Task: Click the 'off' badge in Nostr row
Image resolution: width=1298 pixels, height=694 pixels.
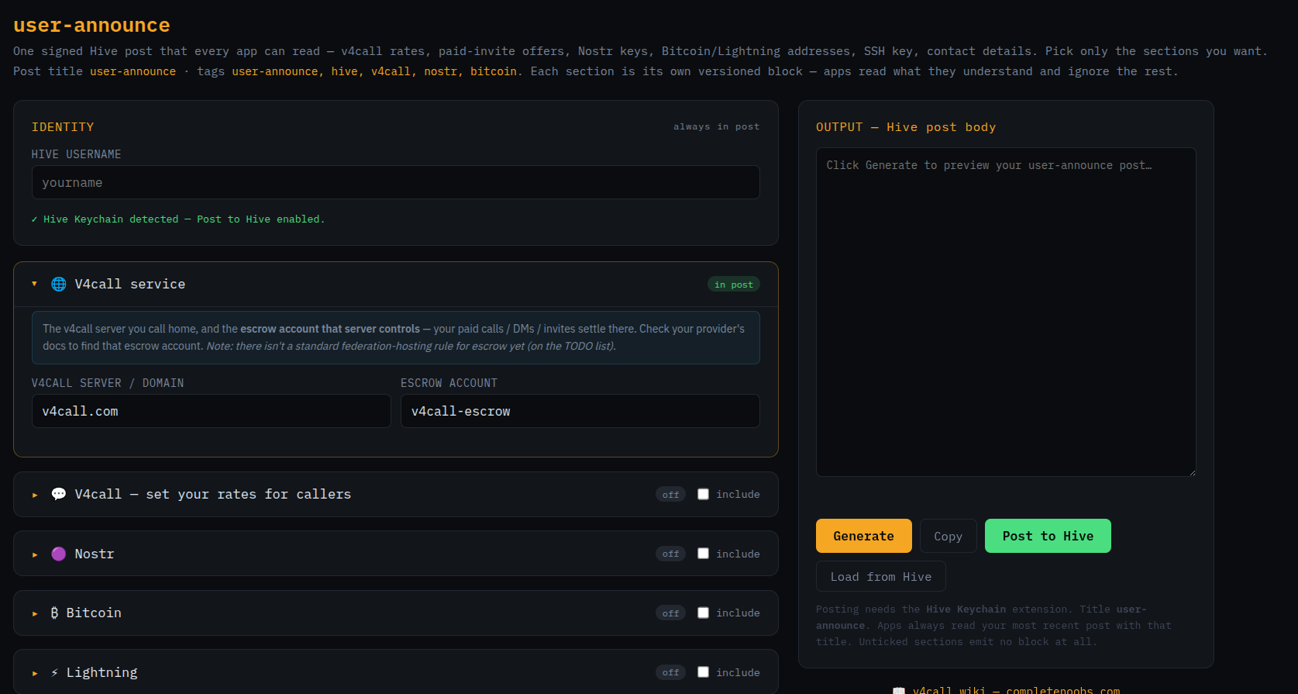Action: [670, 554]
